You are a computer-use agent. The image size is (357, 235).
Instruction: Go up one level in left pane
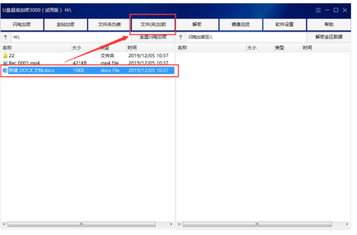(5, 37)
